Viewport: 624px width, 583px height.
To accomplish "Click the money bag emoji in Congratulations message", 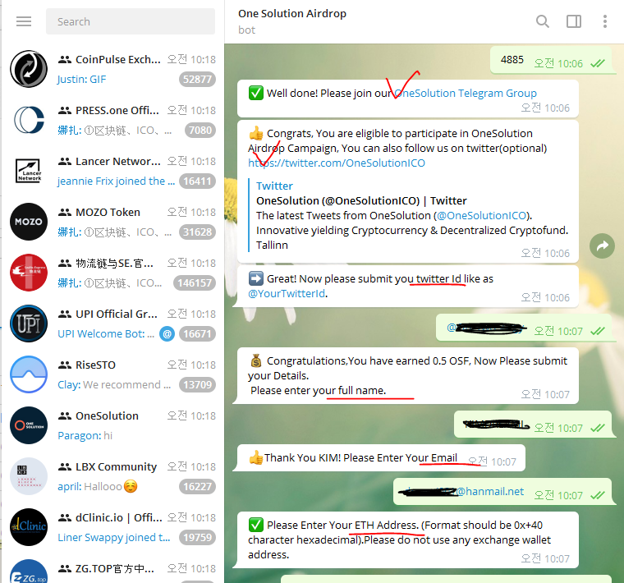I will 256,361.
